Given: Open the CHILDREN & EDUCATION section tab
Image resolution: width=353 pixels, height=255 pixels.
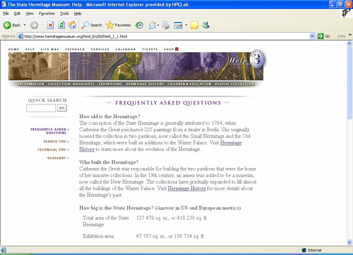Looking at the screenshot, I should pyautogui.click(x=190, y=84).
